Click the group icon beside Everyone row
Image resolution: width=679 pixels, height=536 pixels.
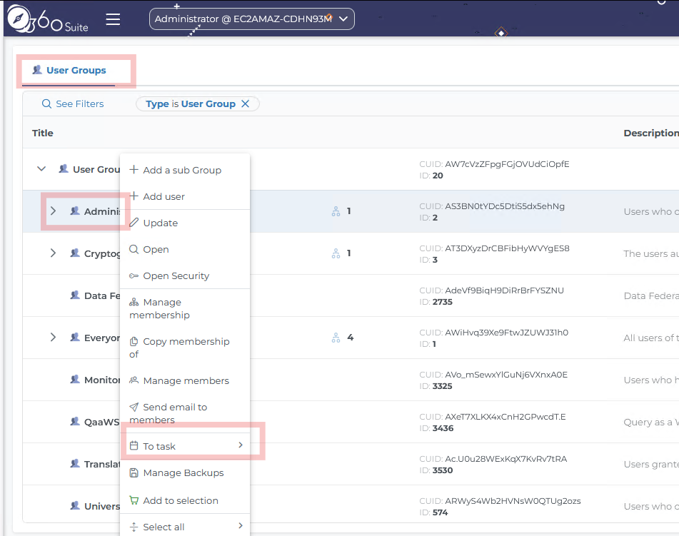(75, 337)
